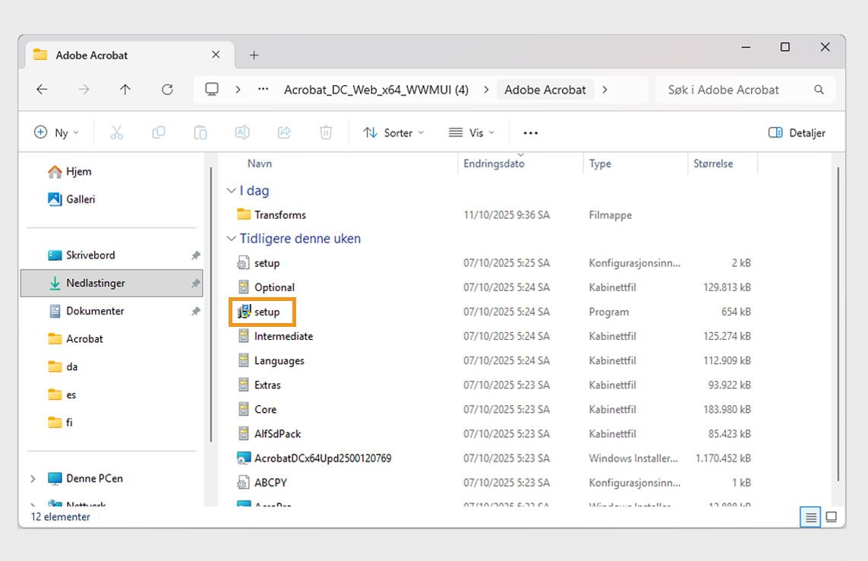
Task: Unpin Dokumenter from quick access
Action: [x=195, y=311]
